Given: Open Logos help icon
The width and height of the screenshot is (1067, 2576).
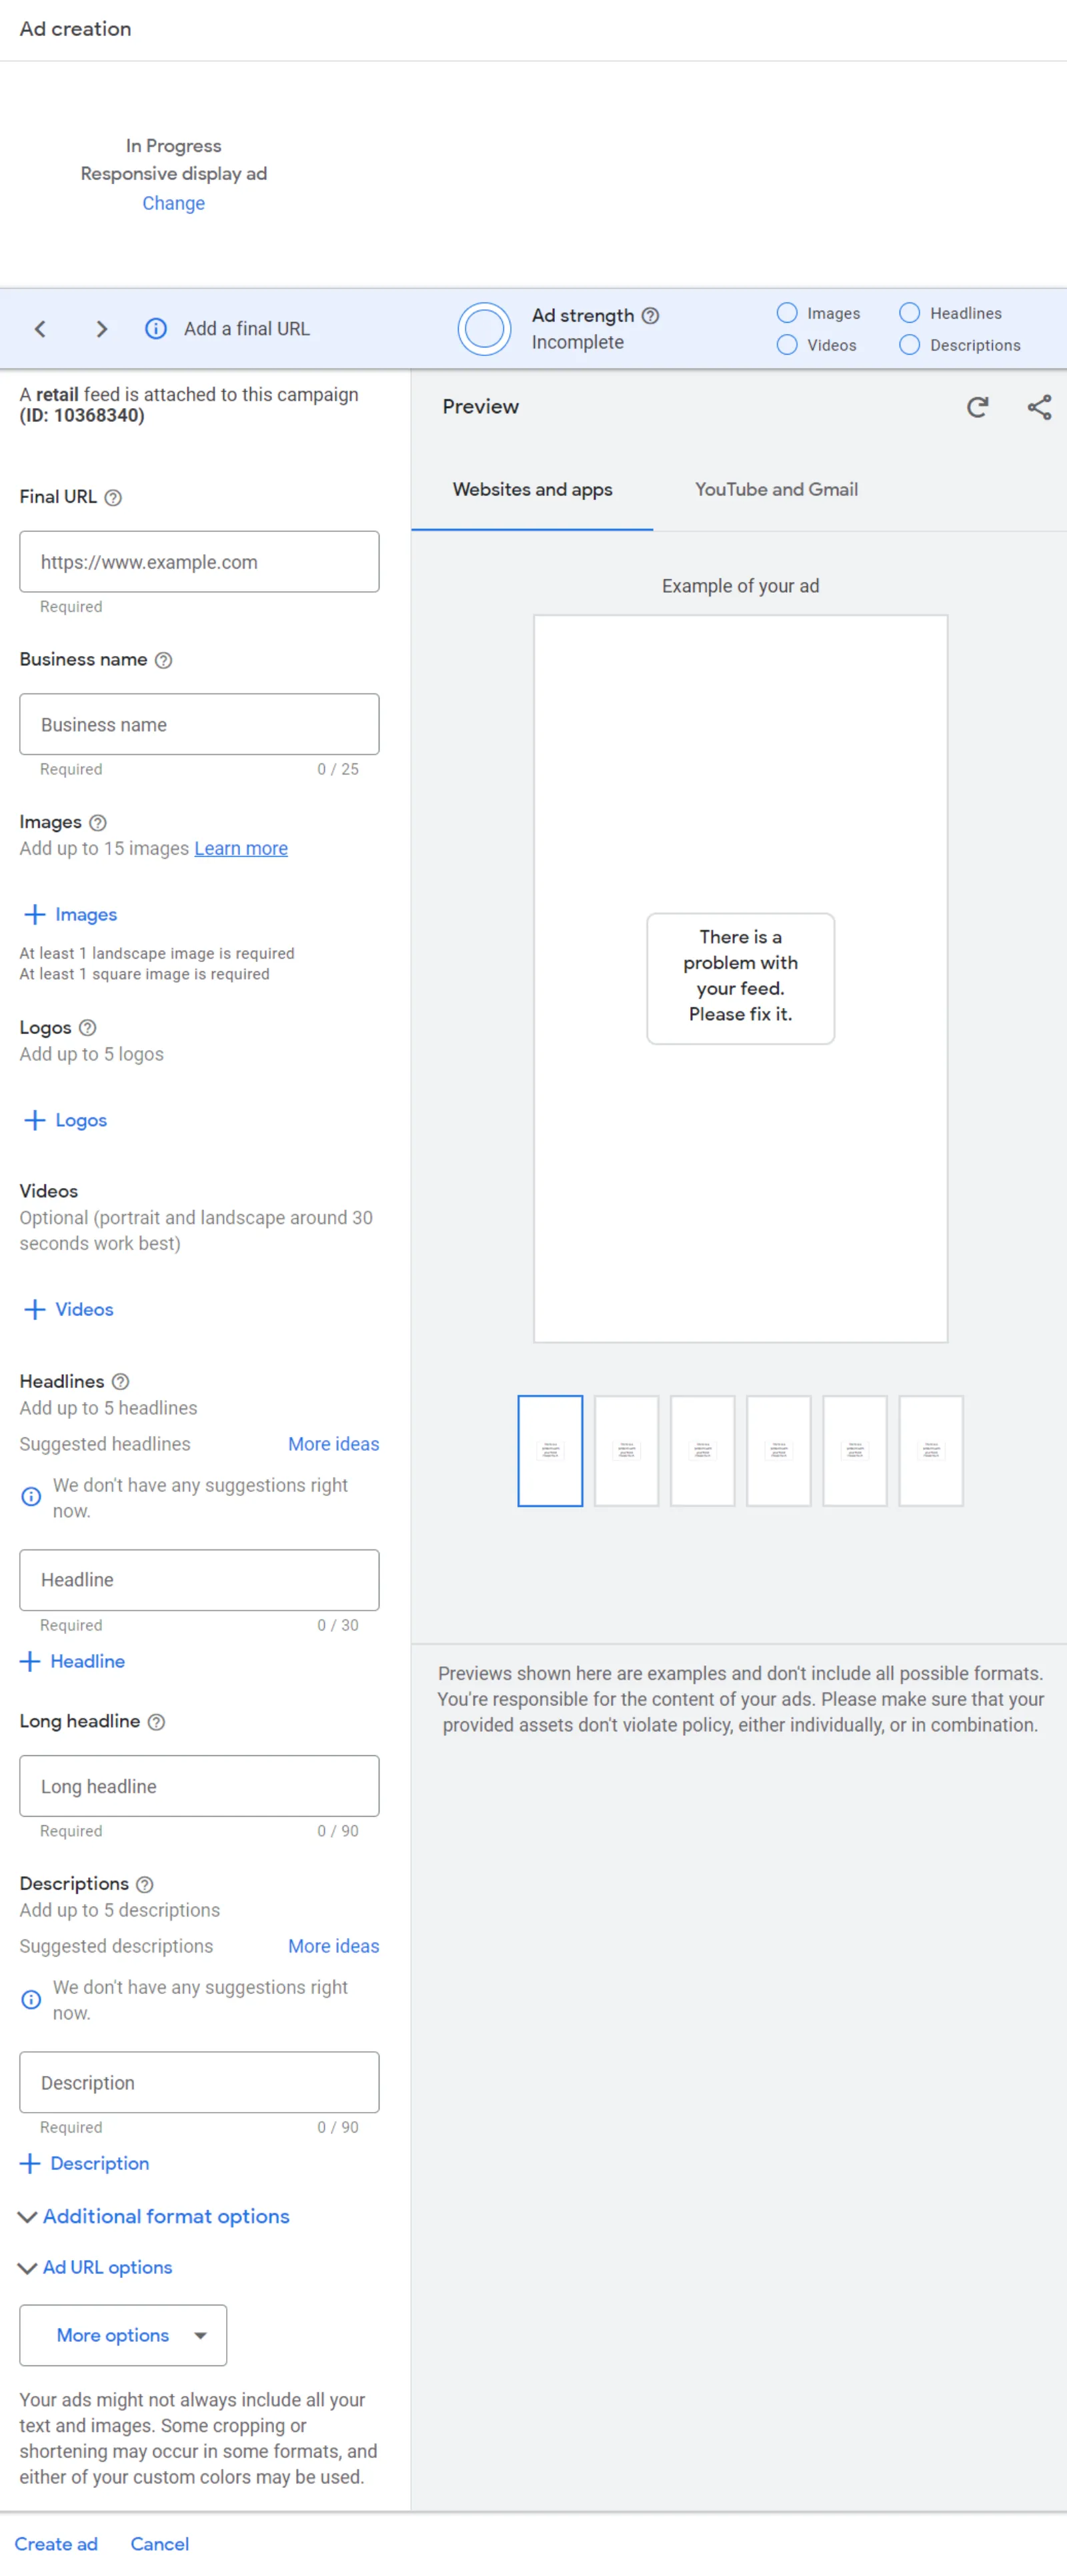Looking at the screenshot, I should [x=88, y=1028].
